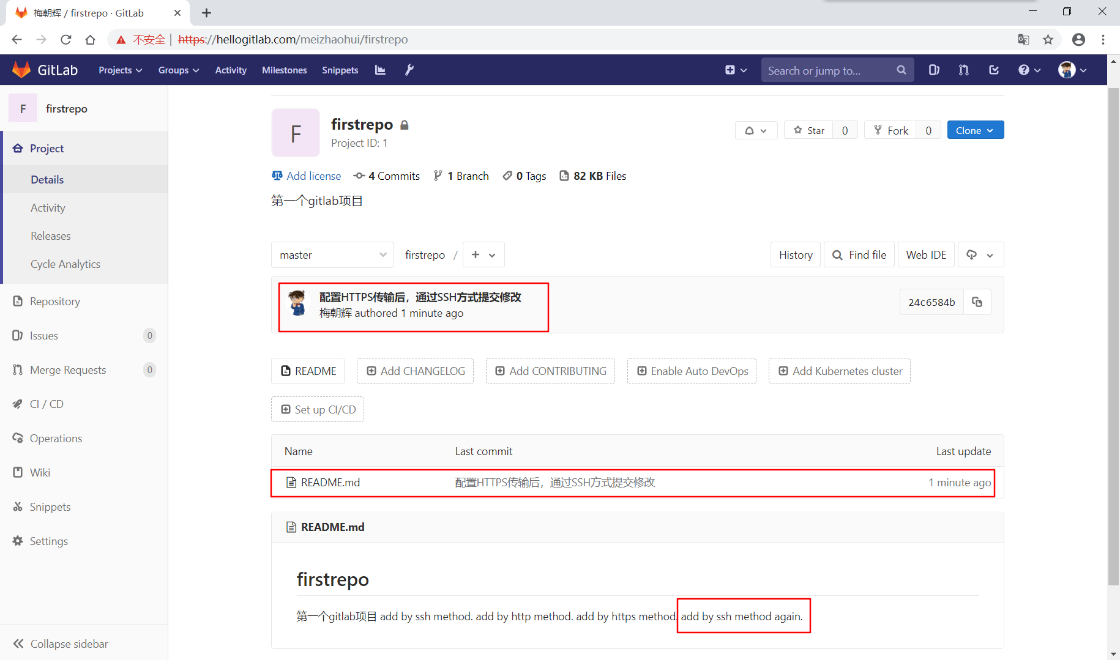Open the Help question-mark dropdown
1120x660 pixels.
[x=1029, y=70]
